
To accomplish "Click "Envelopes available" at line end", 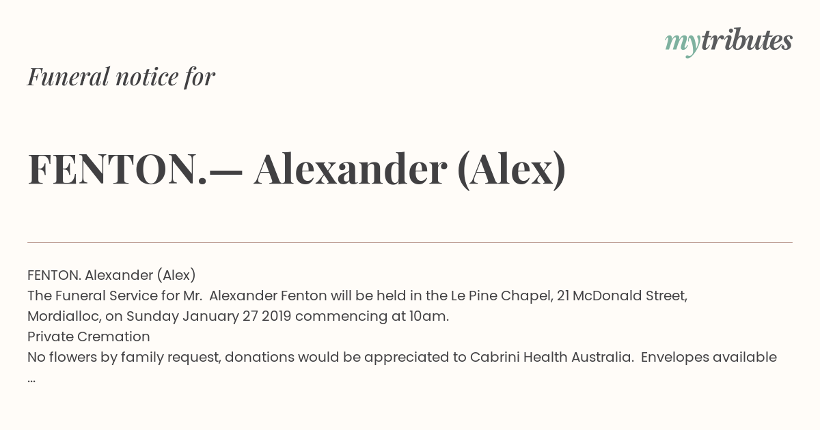I will click(x=709, y=357).
